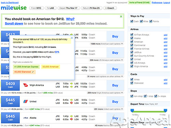Click the green arrow on American 1:45p flight
This screenshot has height=128, width=171.
(71, 34)
